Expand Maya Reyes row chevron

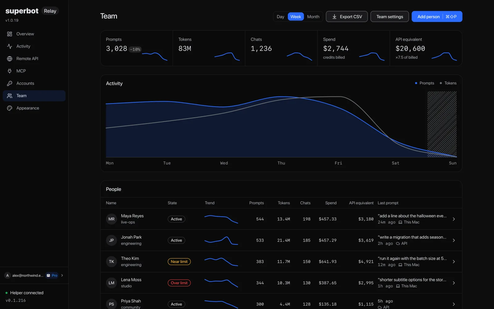(x=454, y=219)
